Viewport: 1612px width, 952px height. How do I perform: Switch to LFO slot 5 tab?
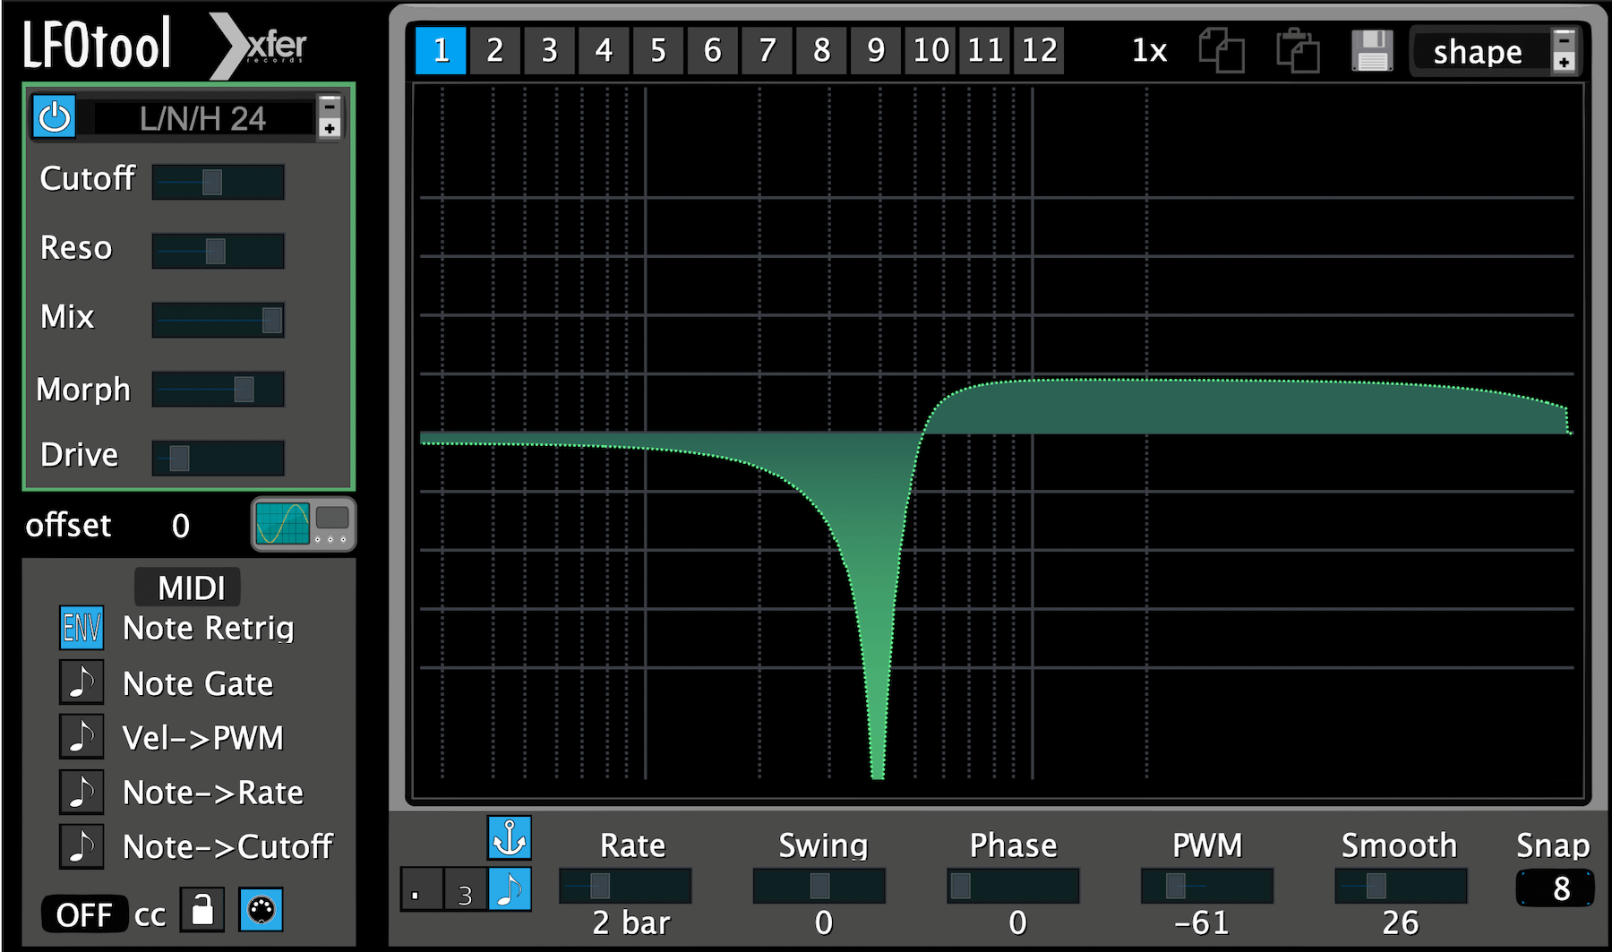[x=658, y=51]
